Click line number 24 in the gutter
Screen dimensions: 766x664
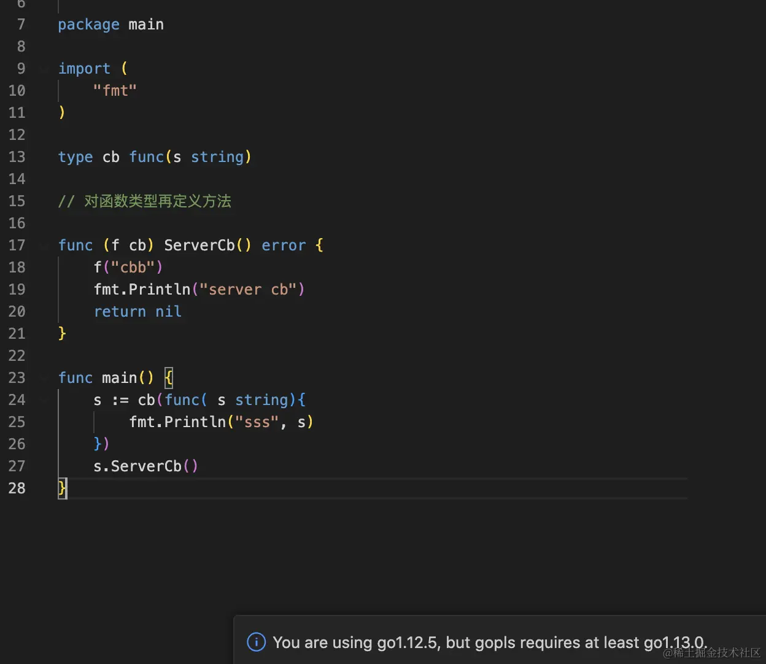[17, 400]
